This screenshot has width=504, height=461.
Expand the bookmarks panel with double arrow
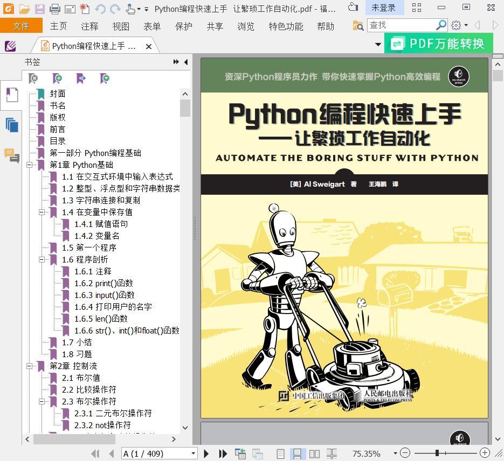(176, 62)
